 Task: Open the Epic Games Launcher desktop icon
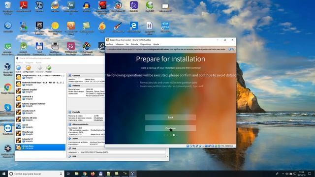point(39,28)
